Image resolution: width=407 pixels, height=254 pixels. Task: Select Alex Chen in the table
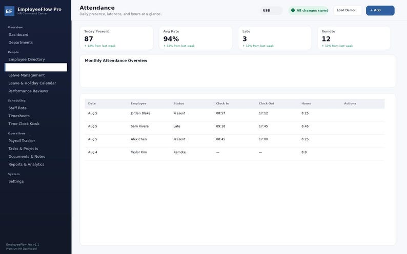[x=138, y=139]
